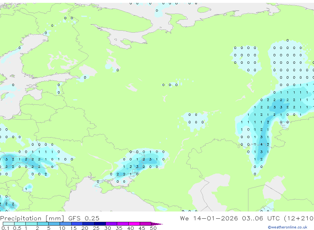Select the 5–10 mm legend color swatch
This screenshot has width=314, height=230.
(54, 224)
